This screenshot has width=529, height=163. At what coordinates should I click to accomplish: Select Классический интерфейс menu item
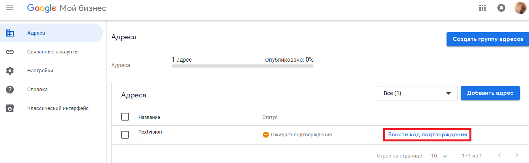click(x=58, y=108)
